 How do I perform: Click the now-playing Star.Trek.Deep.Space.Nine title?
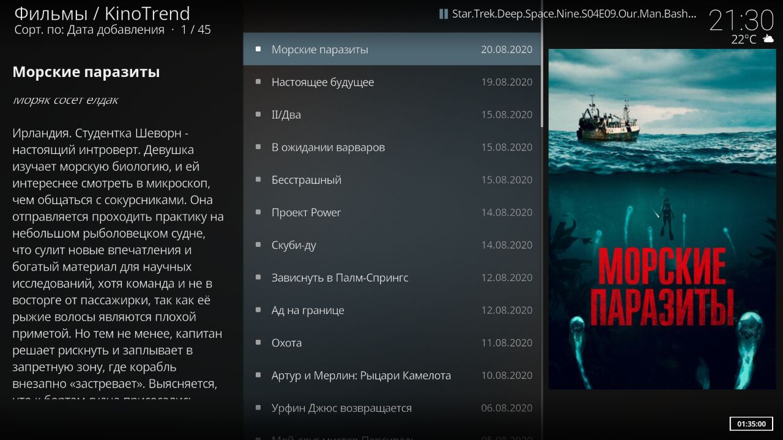(574, 14)
